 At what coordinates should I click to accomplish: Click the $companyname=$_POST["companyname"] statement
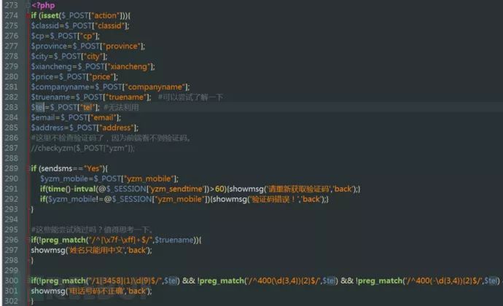click(110, 87)
